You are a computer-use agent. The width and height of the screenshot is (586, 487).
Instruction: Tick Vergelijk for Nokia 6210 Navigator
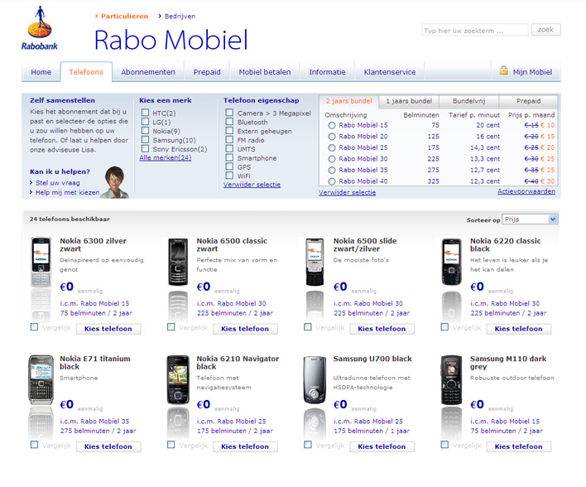coord(171,445)
